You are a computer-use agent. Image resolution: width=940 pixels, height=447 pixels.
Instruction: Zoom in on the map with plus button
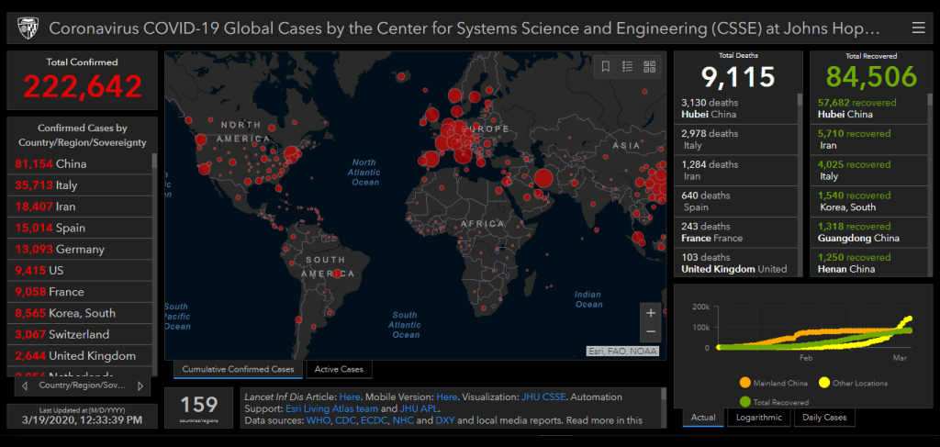[651, 312]
